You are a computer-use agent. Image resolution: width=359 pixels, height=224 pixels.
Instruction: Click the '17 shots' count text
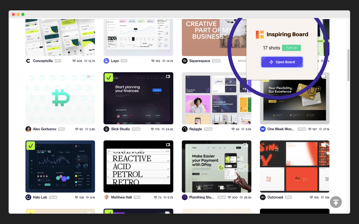click(271, 48)
